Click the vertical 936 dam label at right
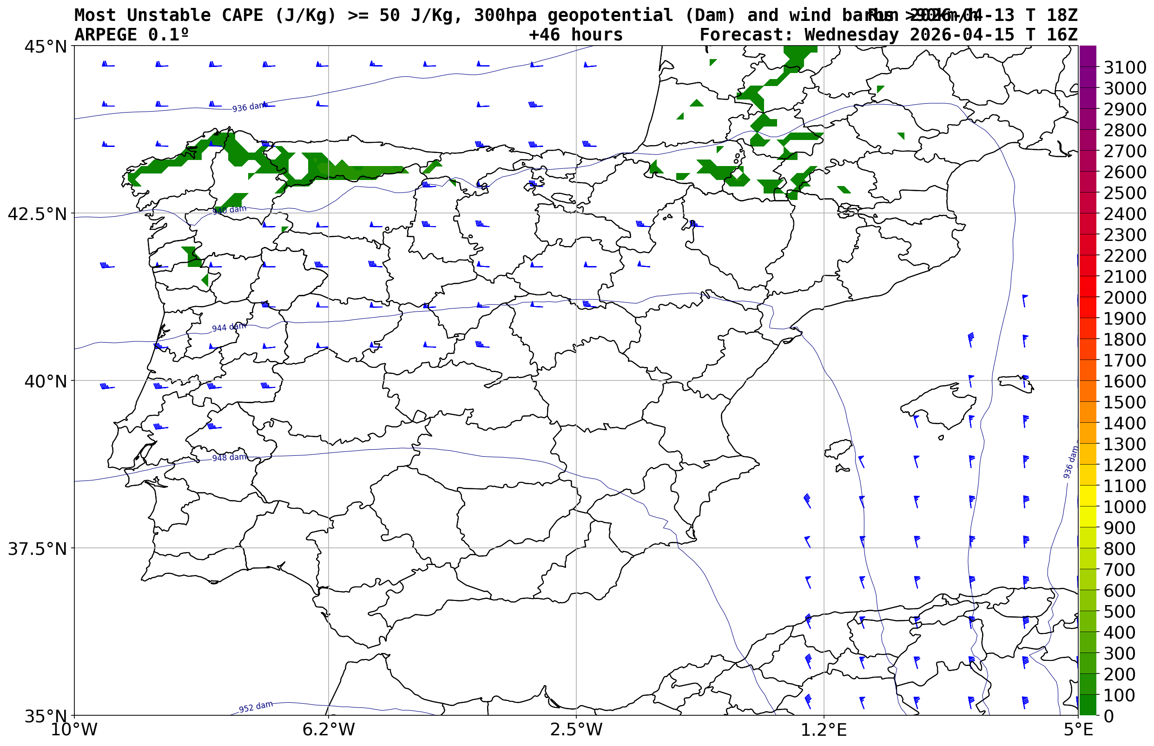1154x746 pixels. pyautogui.click(x=1070, y=463)
